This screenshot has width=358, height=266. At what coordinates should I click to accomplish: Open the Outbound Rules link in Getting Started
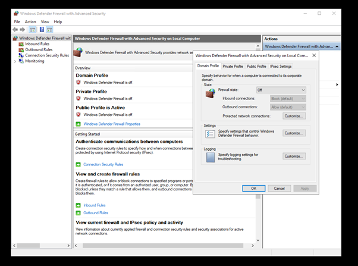tap(96, 213)
